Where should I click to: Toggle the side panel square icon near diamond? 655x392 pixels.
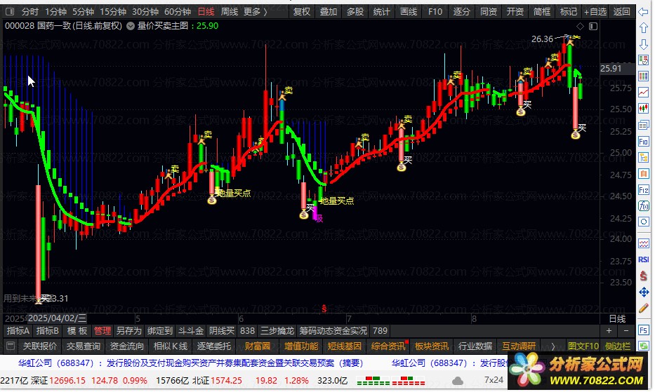point(593,27)
